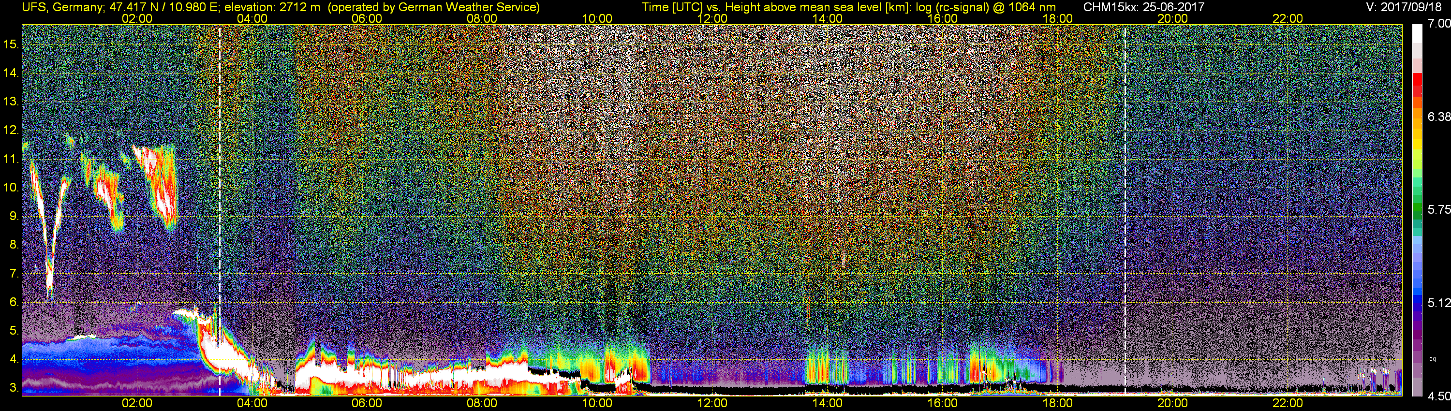Select the 04:00 label on the top time axis
Image resolution: width=1451 pixels, height=411 pixels.
[x=252, y=18]
